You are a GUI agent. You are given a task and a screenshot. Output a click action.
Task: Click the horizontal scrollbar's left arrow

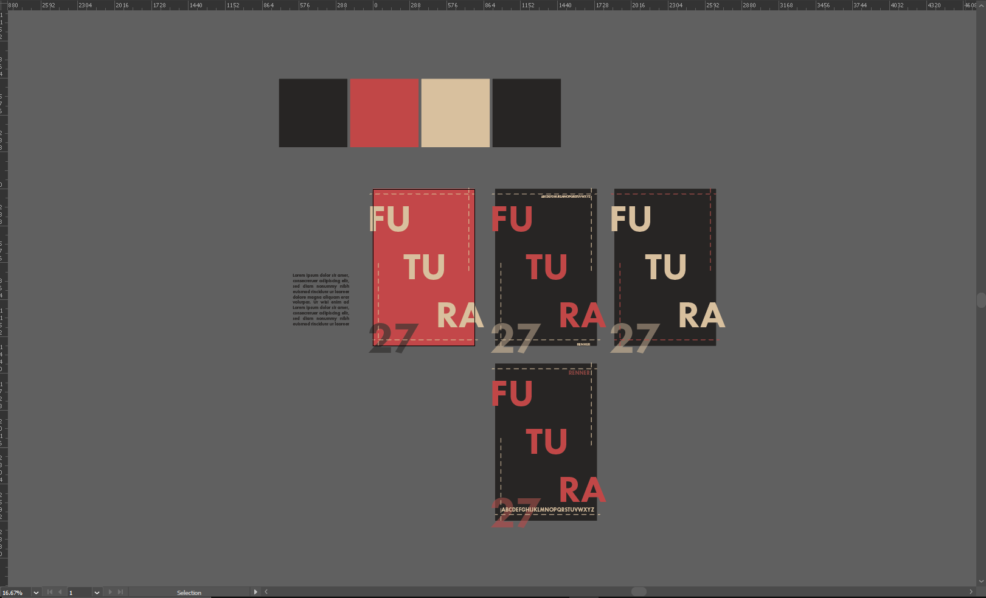pyautogui.click(x=266, y=591)
